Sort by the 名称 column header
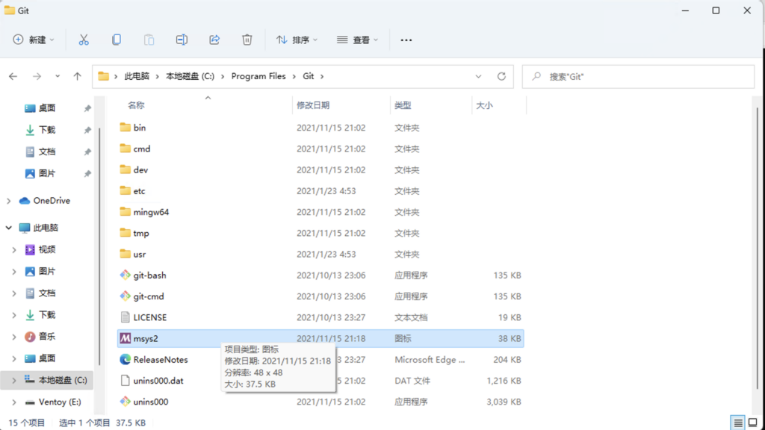Screen dimensions: 765x430 (x=136, y=105)
